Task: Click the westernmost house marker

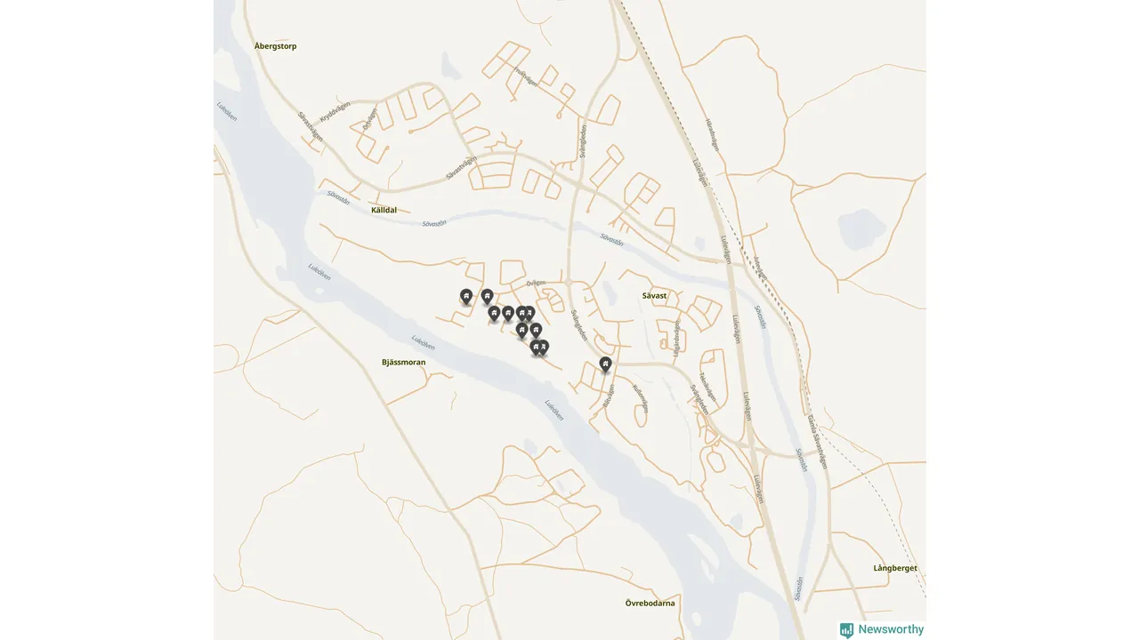Action: click(466, 296)
